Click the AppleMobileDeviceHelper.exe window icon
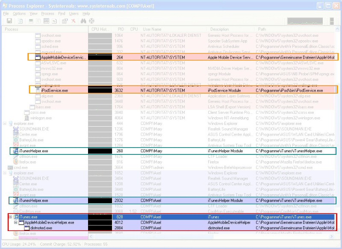This screenshot has height=249, width=342. pyautogui.click(x=21, y=222)
